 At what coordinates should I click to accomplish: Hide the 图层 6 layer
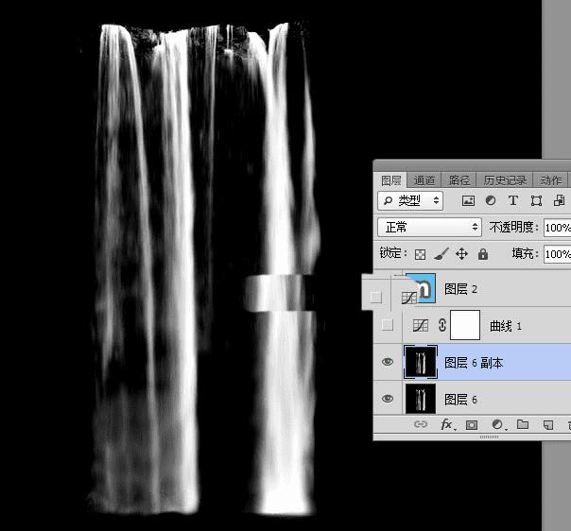point(388,399)
